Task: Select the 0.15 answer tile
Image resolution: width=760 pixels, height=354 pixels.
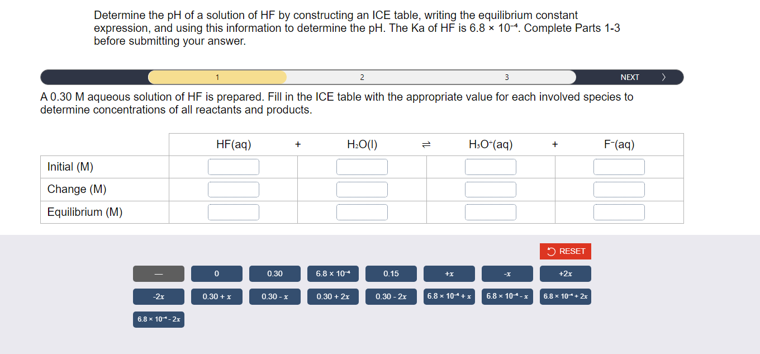Action: pos(391,273)
